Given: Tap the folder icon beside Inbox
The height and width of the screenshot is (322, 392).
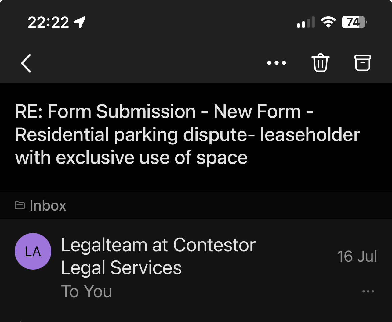Looking at the screenshot, I should [20, 206].
